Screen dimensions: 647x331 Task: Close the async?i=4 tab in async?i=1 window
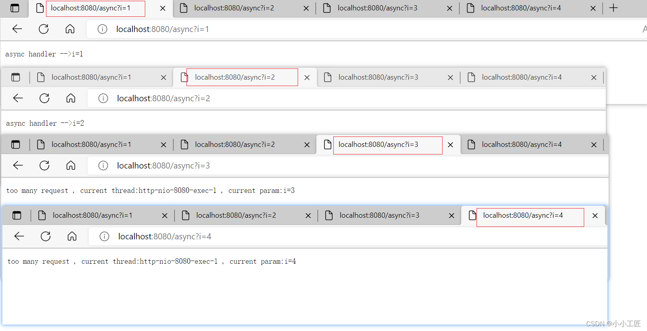(x=593, y=8)
